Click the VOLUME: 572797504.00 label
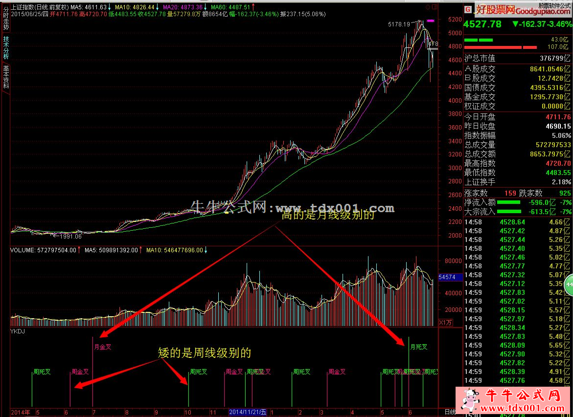 pyautogui.click(x=43, y=250)
